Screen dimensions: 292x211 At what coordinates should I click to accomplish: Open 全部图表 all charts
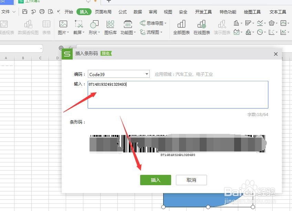point(181,28)
